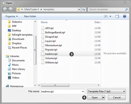This screenshot has height=104, width=131.
Task: Click New folder in the toolbar
Action: 30,16
